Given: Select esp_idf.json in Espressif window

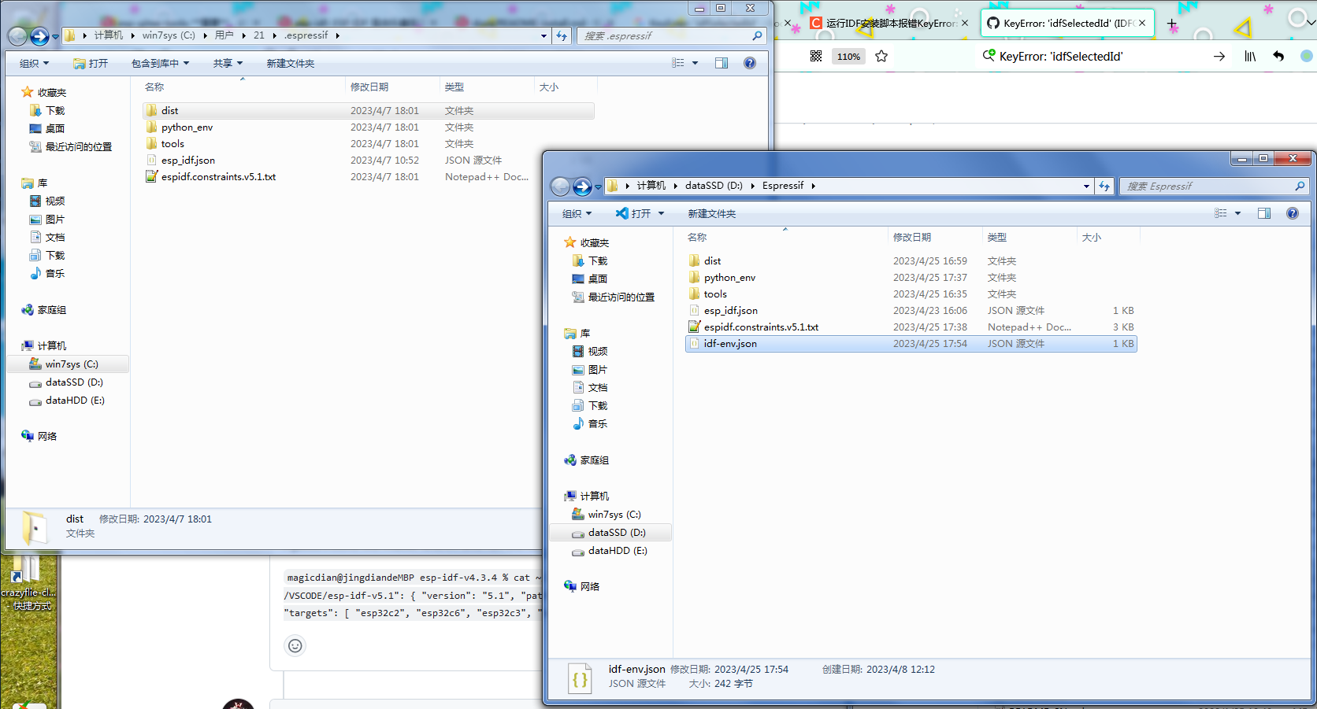Looking at the screenshot, I should [911, 311].
